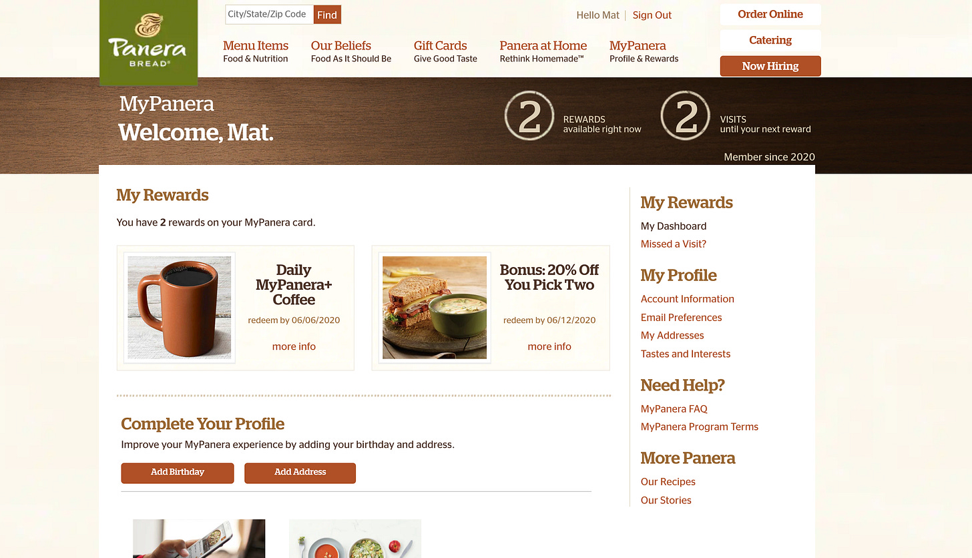Click the Now Hiring button
Viewport: 972px width, 558px height.
click(x=770, y=66)
